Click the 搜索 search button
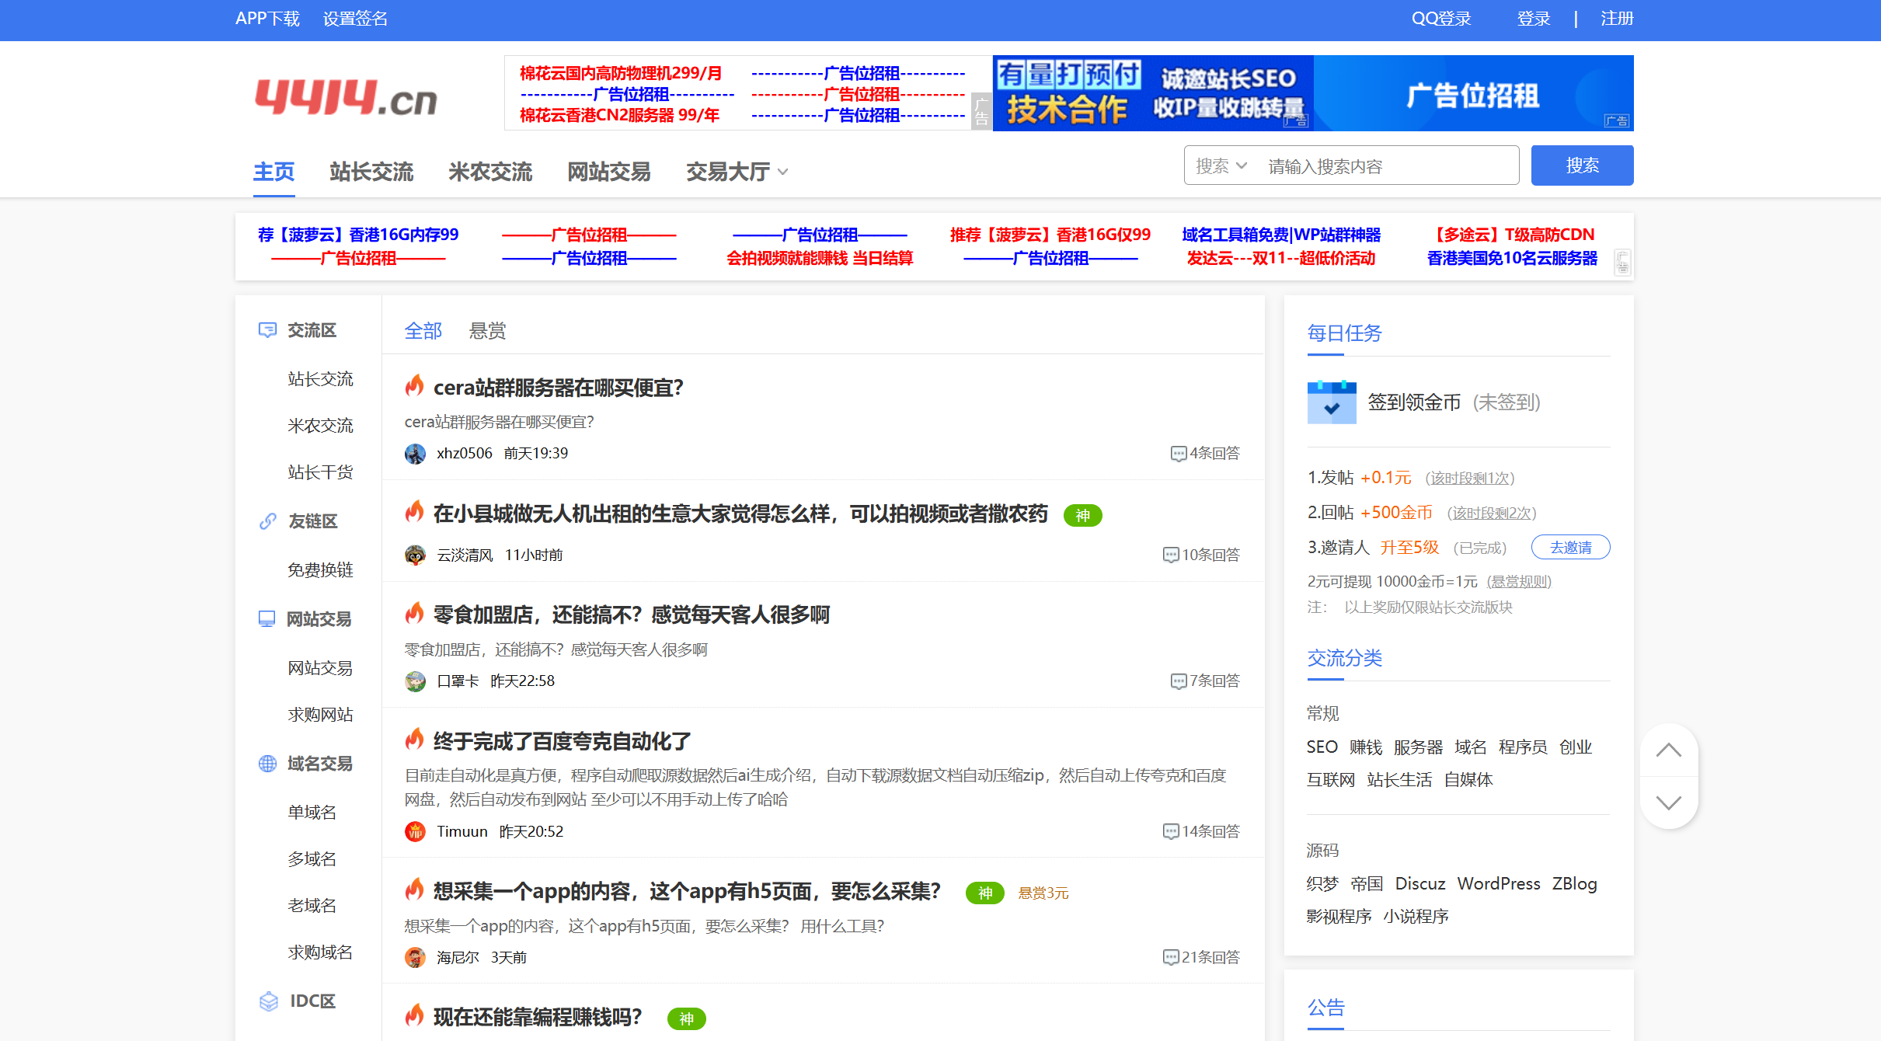Viewport: 1881px width, 1041px height. tap(1582, 165)
